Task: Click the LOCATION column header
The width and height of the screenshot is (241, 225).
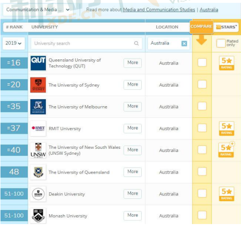Action: (x=167, y=27)
